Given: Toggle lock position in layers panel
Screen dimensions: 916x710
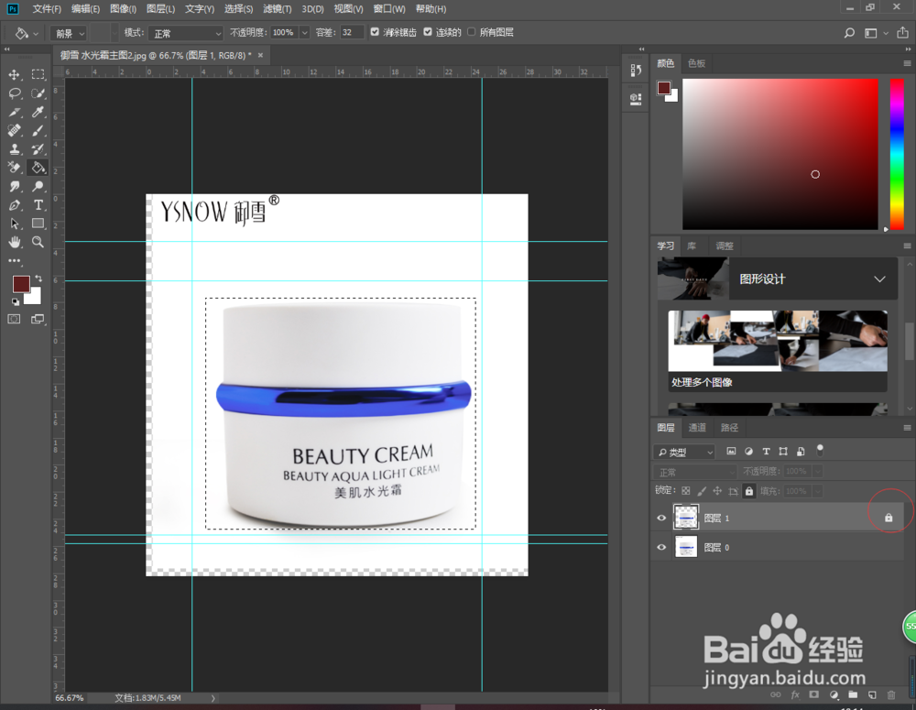Looking at the screenshot, I should click(717, 491).
